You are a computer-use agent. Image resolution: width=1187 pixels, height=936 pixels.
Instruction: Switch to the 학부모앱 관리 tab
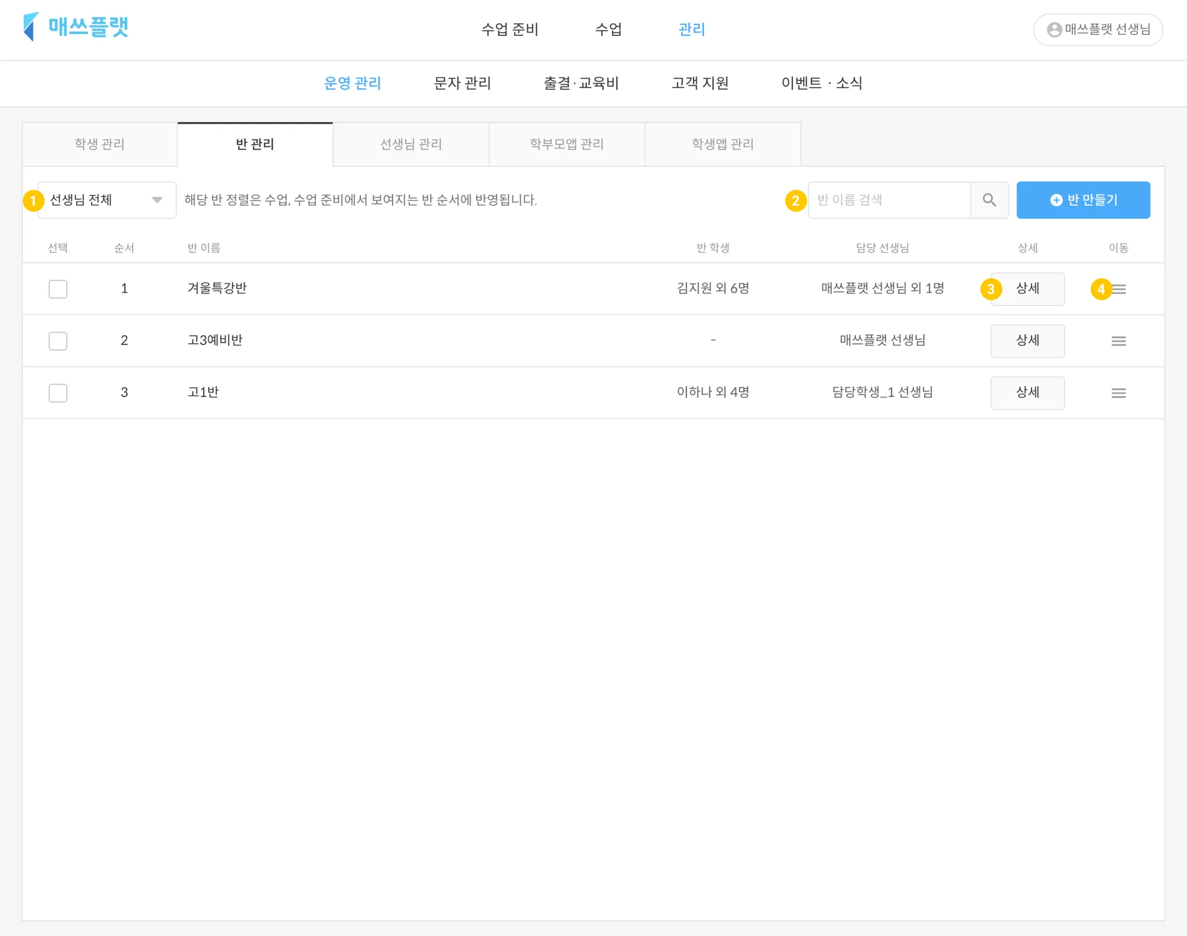coord(566,144)
